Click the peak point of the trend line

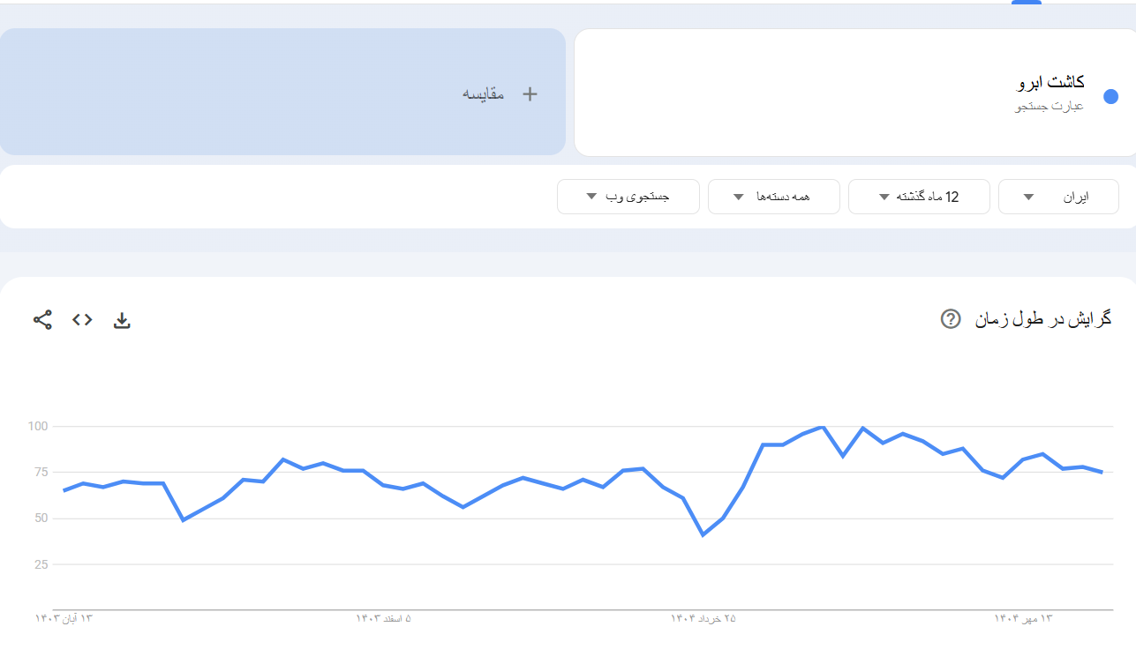pos(821,426)
